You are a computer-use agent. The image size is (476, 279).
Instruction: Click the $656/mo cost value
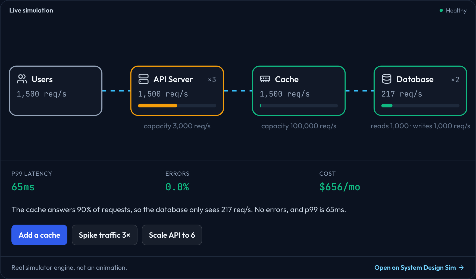click(x=340, y=187)
